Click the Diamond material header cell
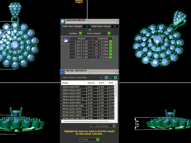Image resolution: width=191 pixels, height=143 pixels. point(103,39)
